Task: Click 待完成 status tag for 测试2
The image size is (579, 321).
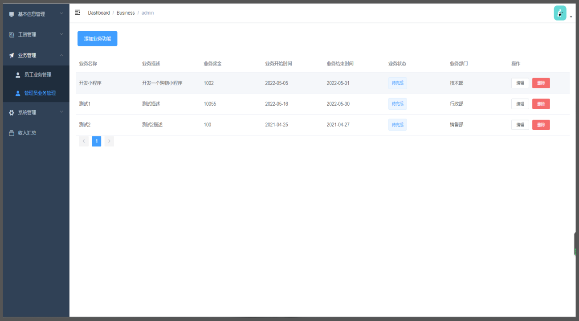Action: (x=397, y=125)
